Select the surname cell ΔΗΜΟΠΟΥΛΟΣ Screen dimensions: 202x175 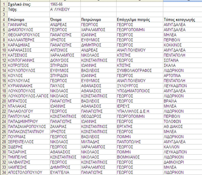28,30
